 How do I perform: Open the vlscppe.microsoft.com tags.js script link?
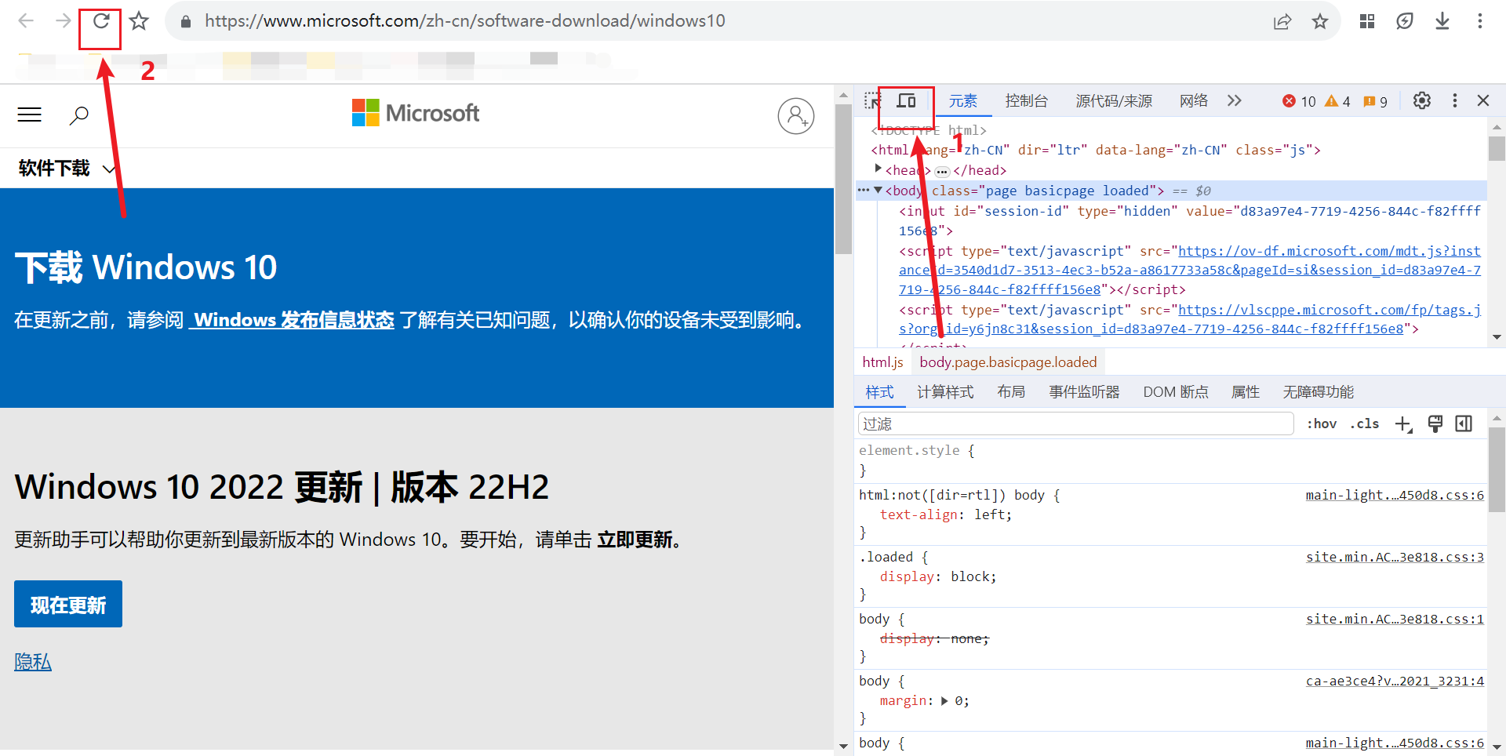point(1190,320)
